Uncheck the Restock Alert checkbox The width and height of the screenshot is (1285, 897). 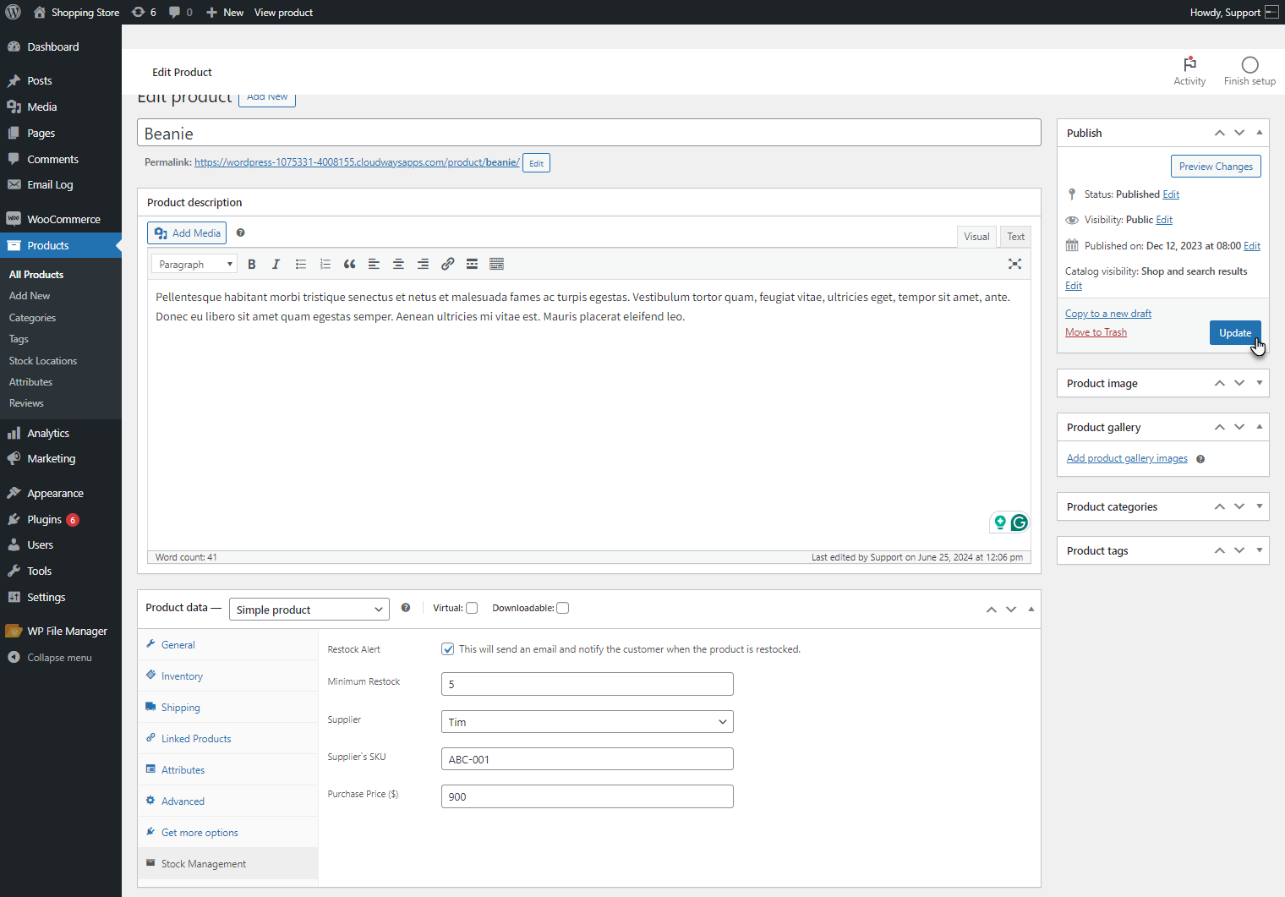click(x=448, y=649)
